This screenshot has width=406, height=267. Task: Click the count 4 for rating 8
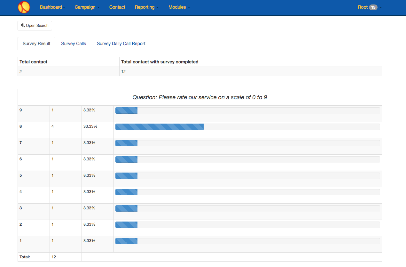click(x=53, y=126)
